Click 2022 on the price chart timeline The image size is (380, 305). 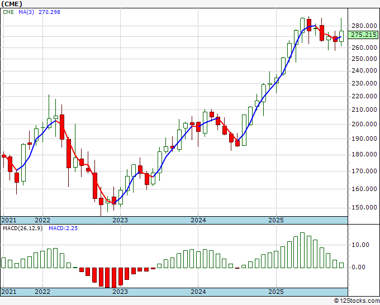[x=42, y=220]
